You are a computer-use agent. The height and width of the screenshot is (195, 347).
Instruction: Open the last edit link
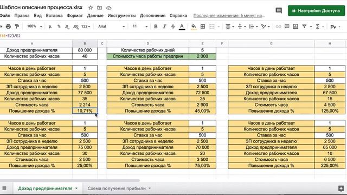pos(229,16)
